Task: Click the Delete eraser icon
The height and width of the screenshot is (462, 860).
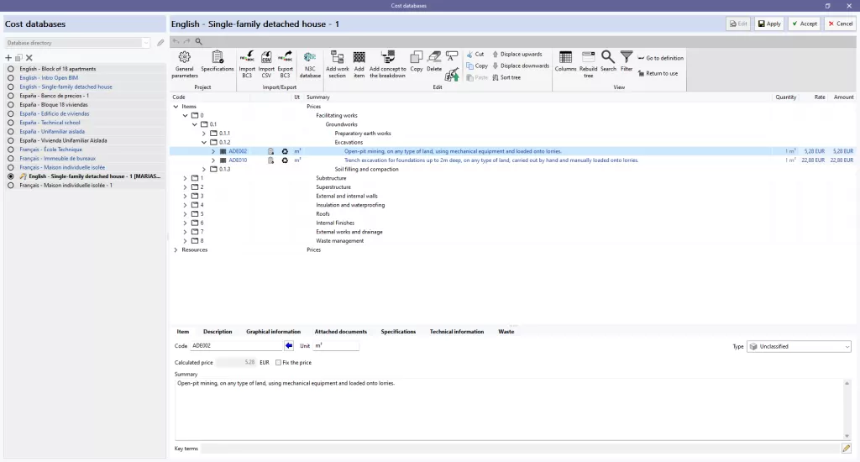Action: [434, 61]
